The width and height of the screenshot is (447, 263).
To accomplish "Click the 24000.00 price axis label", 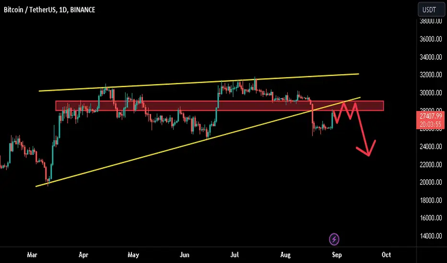I will (431, 147).
